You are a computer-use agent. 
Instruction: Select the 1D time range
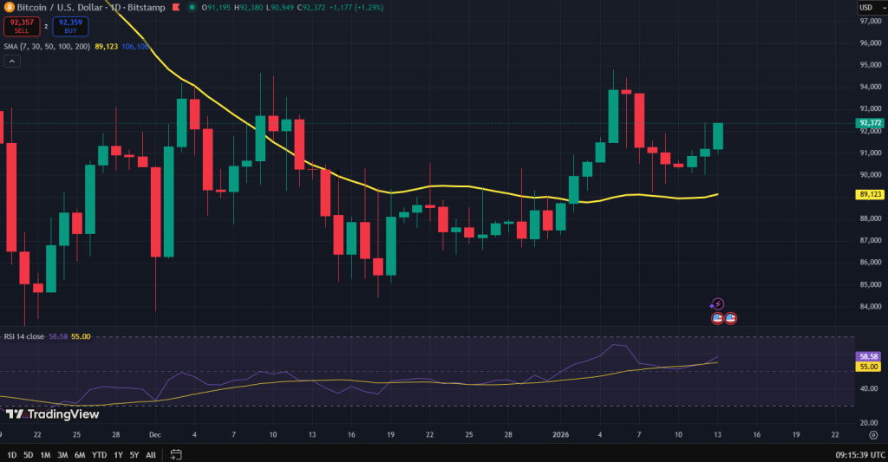point(12,455)
